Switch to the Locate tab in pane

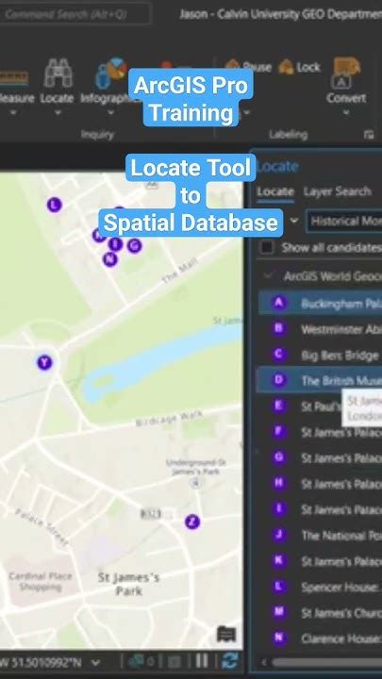click(275, 191)
